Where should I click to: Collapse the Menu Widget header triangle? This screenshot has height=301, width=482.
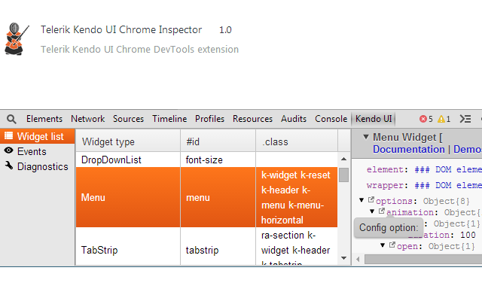tap(366, 137)
